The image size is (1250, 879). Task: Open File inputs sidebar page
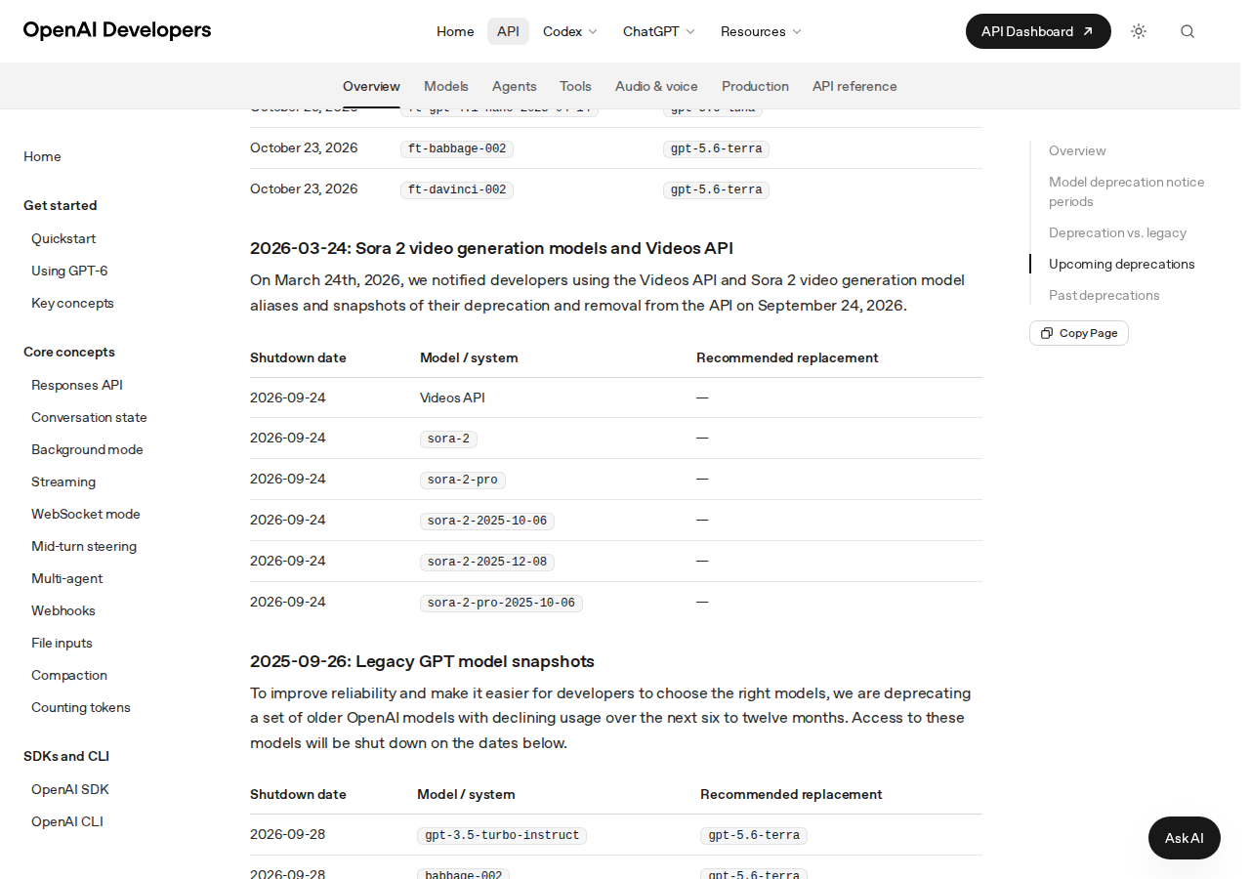pyautogui.click(x=62, y=643)
